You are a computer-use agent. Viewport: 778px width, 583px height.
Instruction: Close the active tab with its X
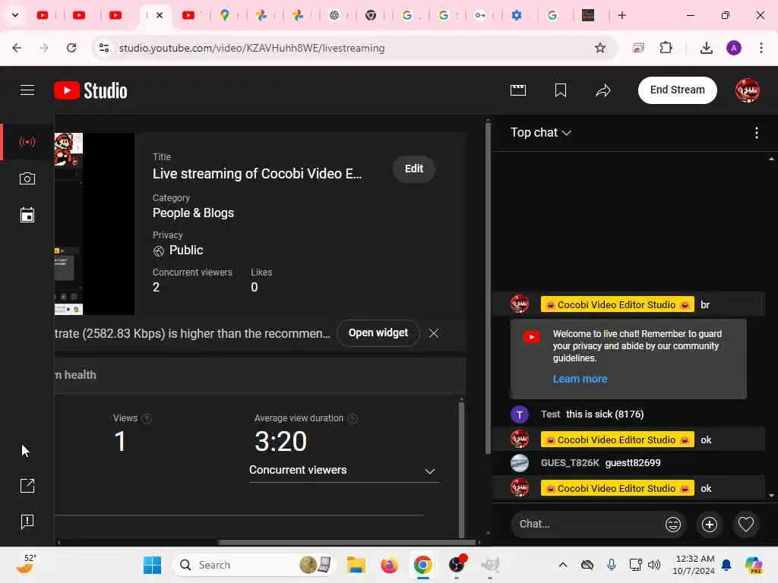coord(160,15)
